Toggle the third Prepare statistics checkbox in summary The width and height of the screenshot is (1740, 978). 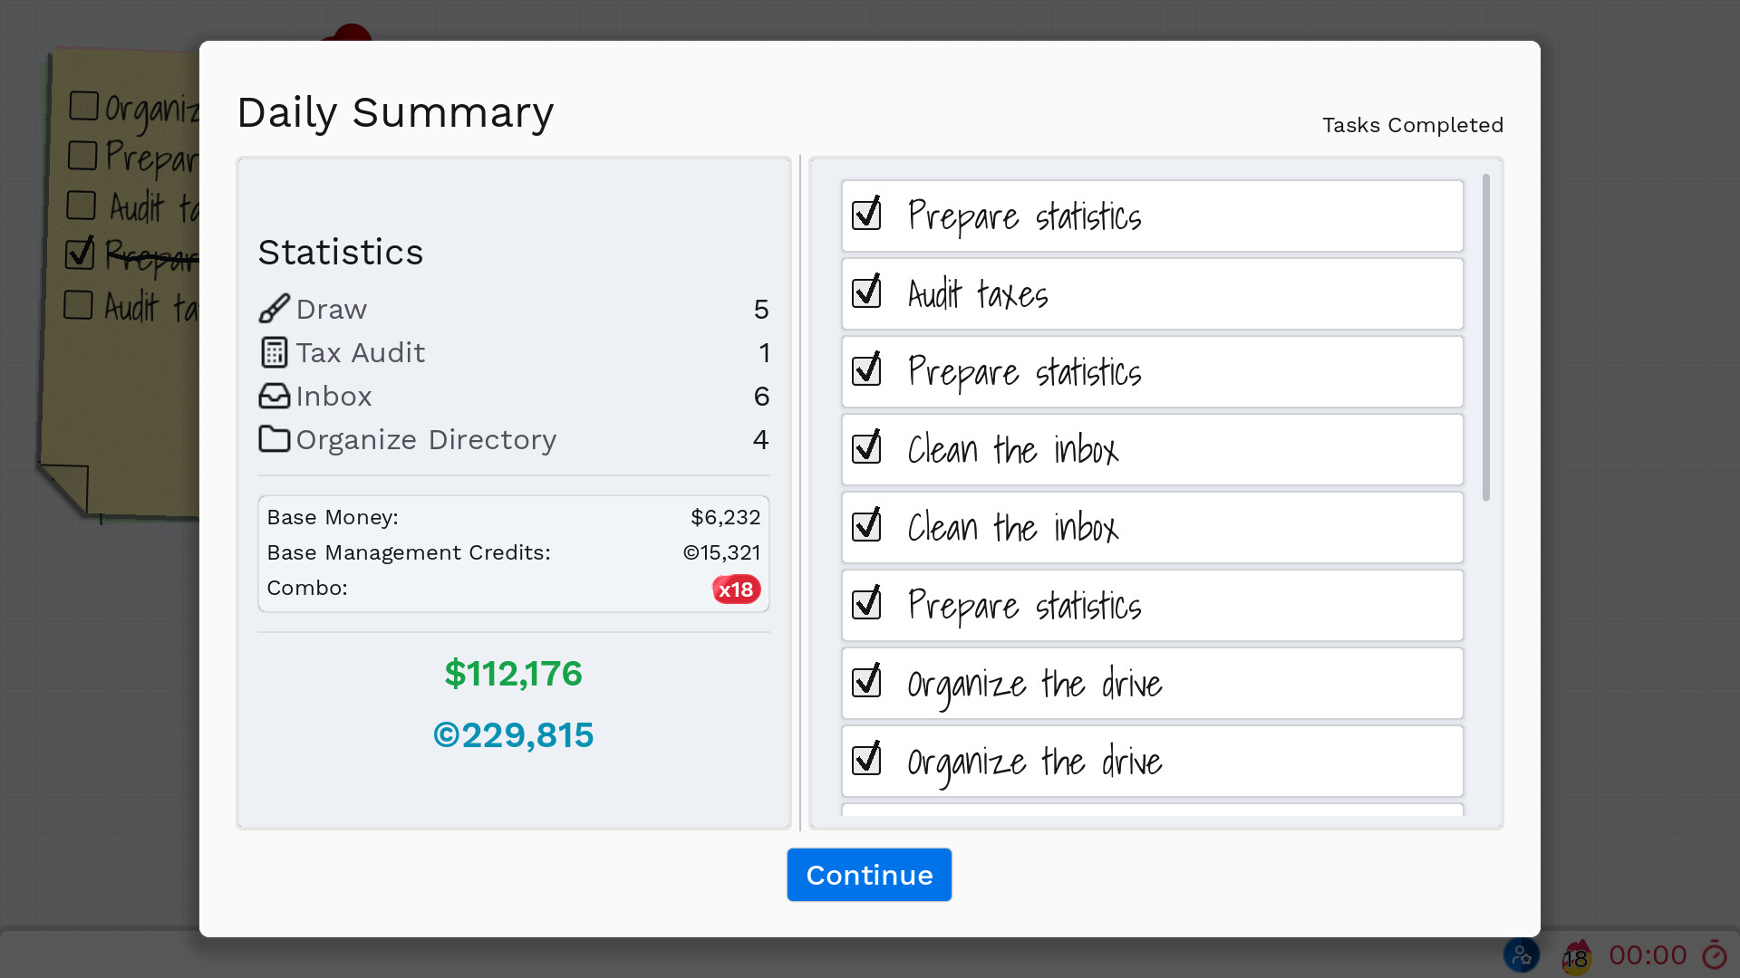coord(866,604)
